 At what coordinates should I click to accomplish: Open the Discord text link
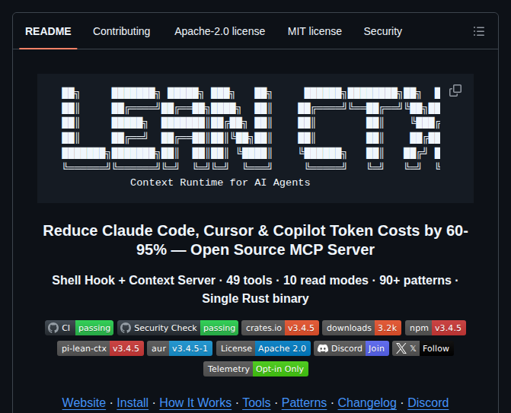click(x=428, y=402)
